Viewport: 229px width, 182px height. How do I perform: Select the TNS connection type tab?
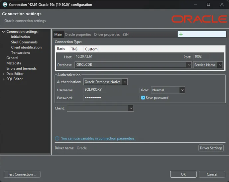coord(74,49)
